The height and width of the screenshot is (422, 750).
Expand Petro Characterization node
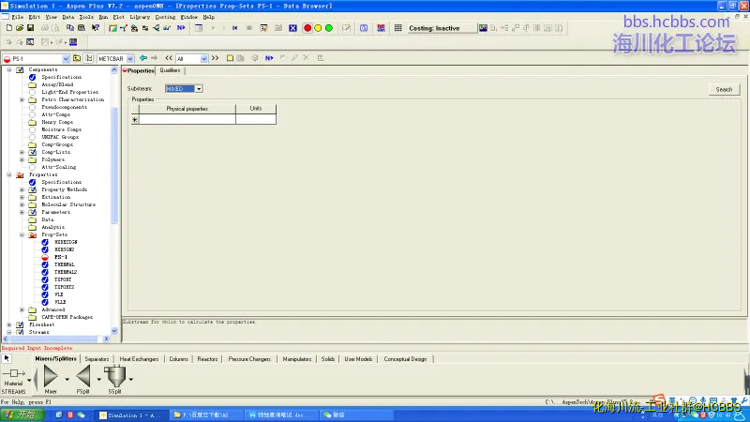[x=22, y=99]
